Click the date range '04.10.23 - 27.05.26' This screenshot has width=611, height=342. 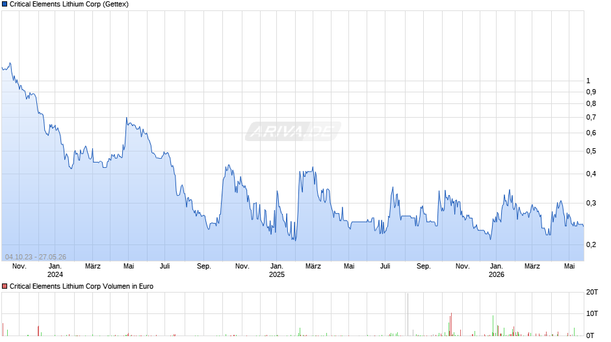(36, 257)
